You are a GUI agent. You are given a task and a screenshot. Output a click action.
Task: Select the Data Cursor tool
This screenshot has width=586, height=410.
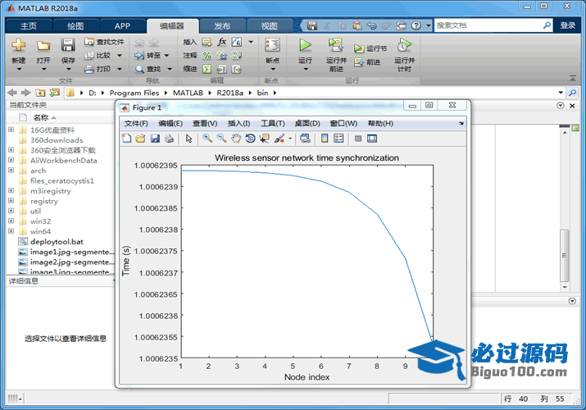coord(264,139)
